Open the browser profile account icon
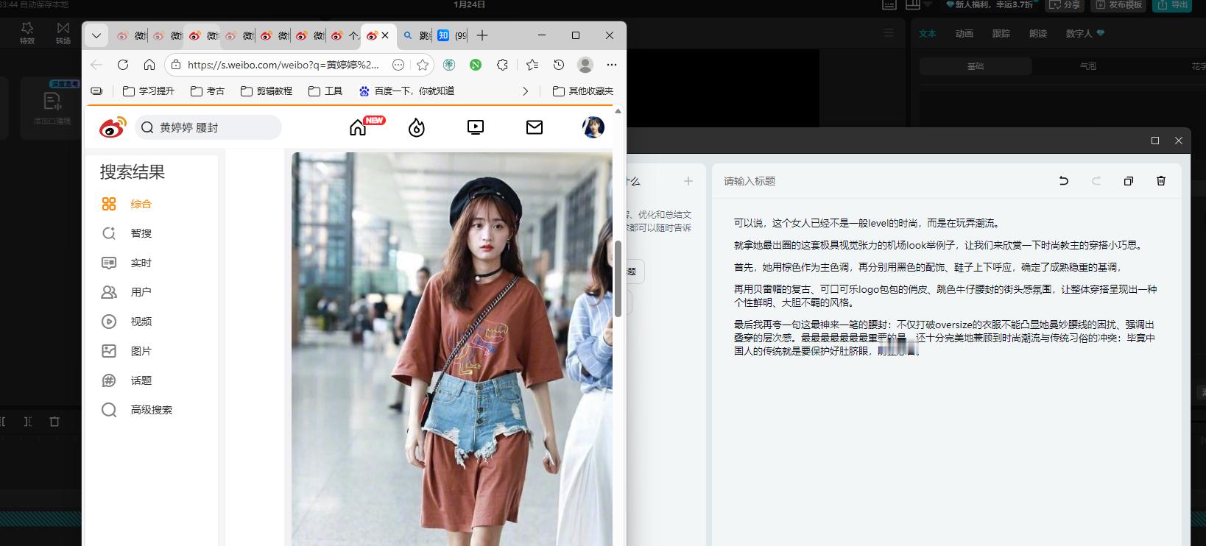The width and height of the screenshot is (1206, 546). point(585,65)
